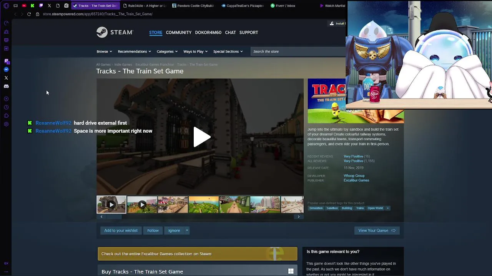
Task: Expand the Ways to Play dropdown
Action: pyautogui.click(x=195, y=51)
